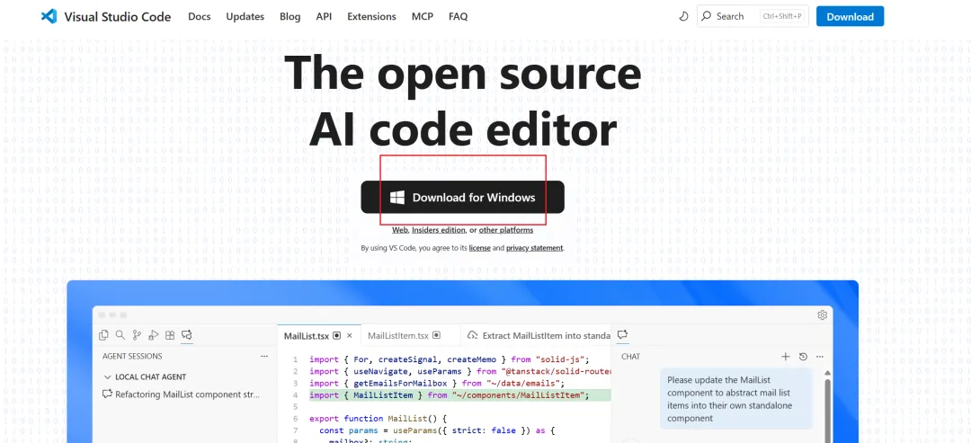Click the cloud icon on the Extract tab
The height and width of the screenshot is (443, 971).
(473, 336)
